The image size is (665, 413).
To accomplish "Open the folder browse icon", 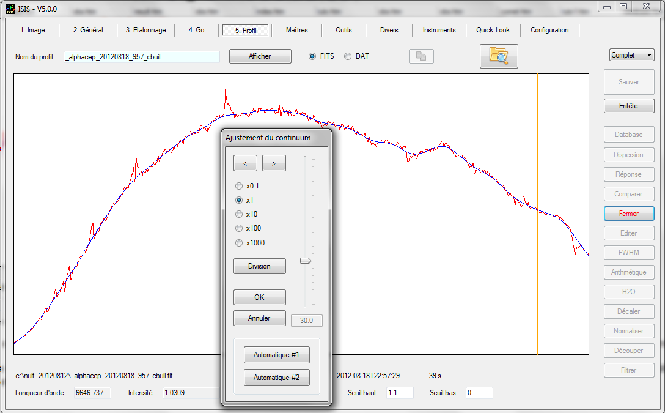I will pos(499,56).
